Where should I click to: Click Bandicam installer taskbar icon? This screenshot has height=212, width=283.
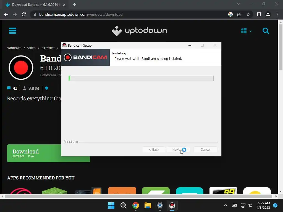tap(172, 205)
